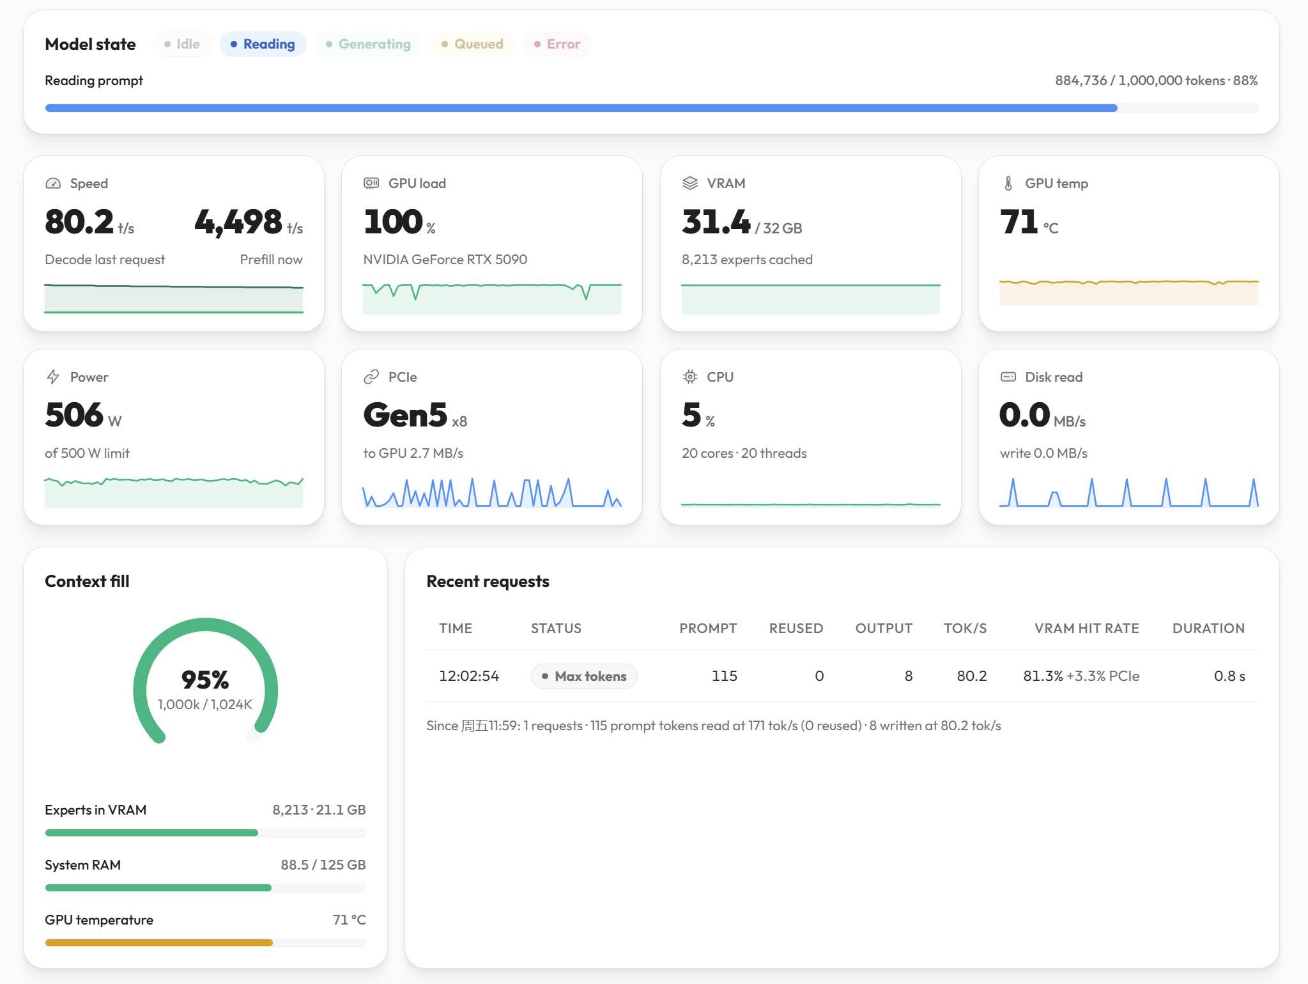This screenshot has width=1308, height=984.
Task: Click the Power lightning bolt icon
Action: pyautogui.click(x=53, y=377)
